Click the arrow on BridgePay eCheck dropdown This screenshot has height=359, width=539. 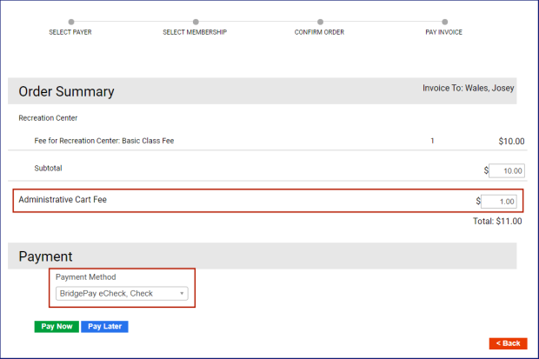pos(182,294)
